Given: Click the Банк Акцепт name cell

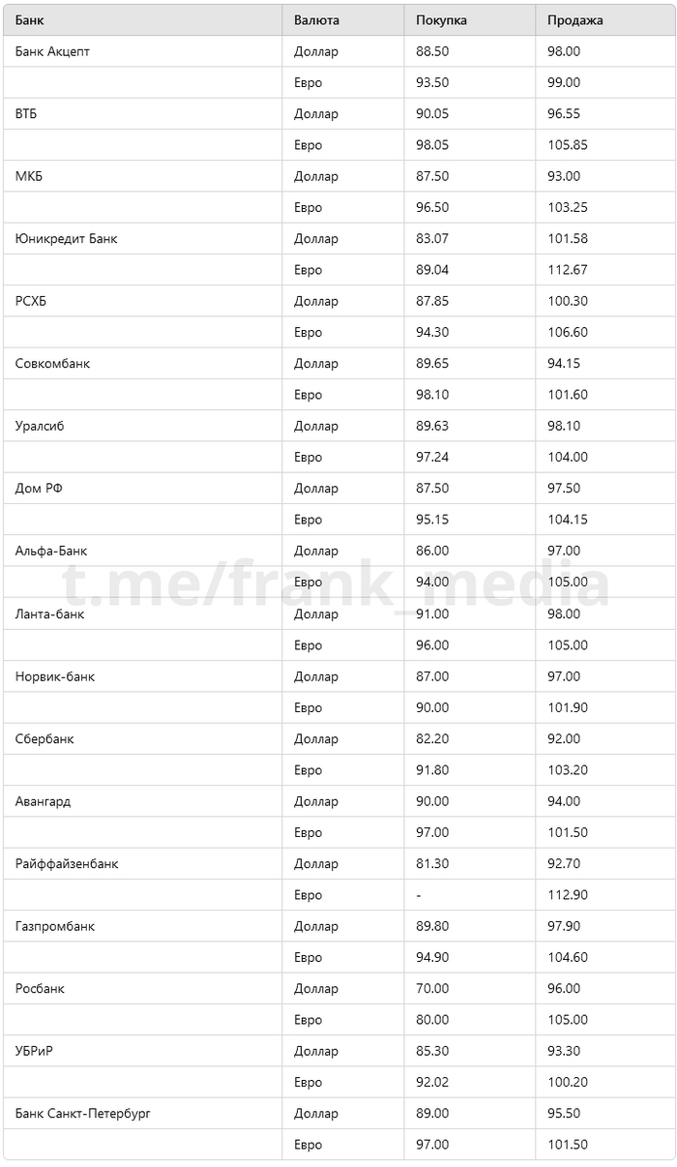Looking at the screenshot, I should [x=52, y=51].
